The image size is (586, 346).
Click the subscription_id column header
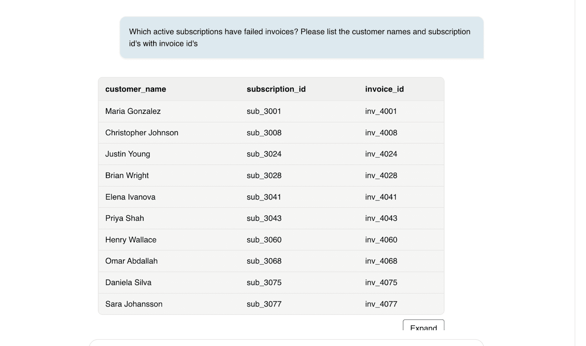click(x=276, y=89)
